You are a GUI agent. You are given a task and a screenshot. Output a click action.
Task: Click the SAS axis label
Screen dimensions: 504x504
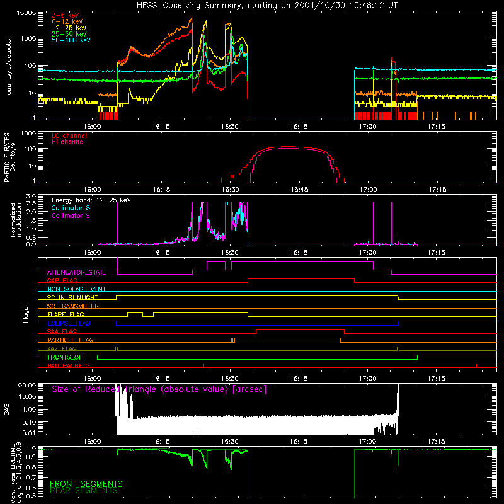pyautogui.click(x=7, y=409)
